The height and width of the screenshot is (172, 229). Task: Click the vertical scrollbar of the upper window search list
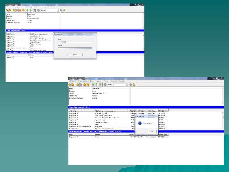[x=143, y=42]
